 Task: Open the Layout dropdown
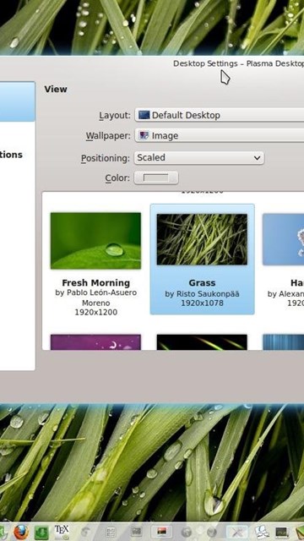click(220, 115)
